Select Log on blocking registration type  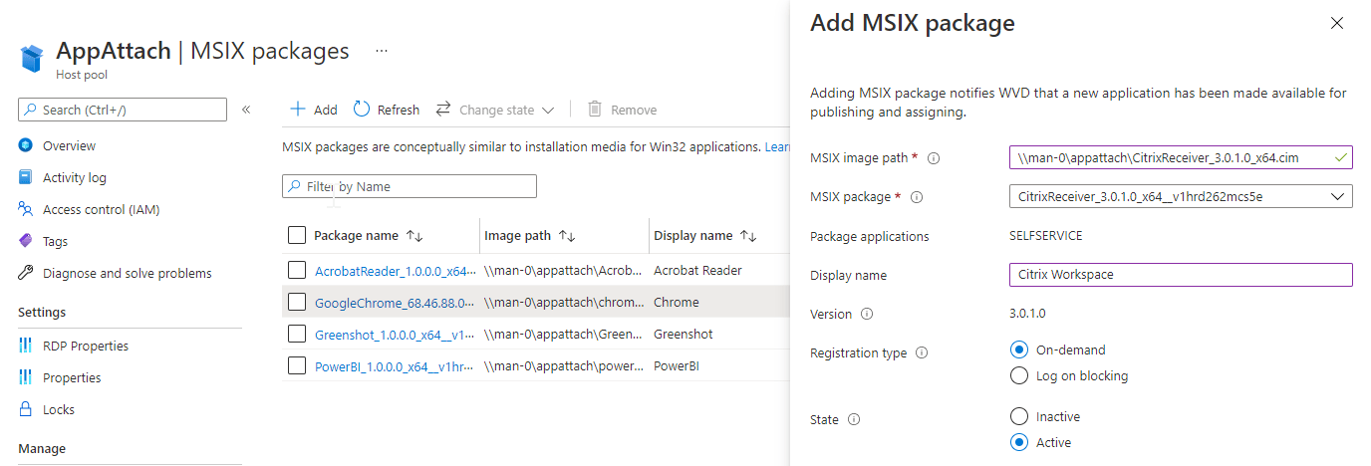[x=1019, y=375]
